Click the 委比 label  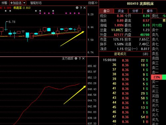(155, 16)
